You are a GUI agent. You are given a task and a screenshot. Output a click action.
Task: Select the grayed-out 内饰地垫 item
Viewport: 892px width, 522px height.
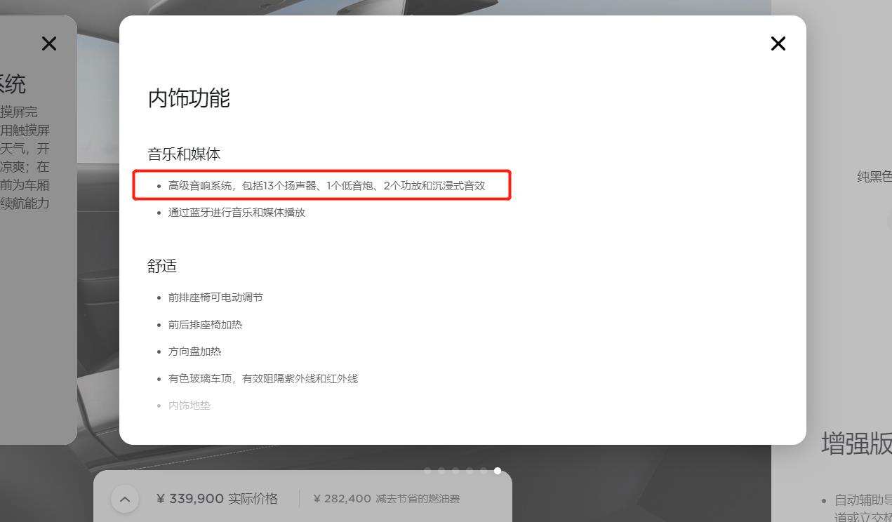pos(189,405)
